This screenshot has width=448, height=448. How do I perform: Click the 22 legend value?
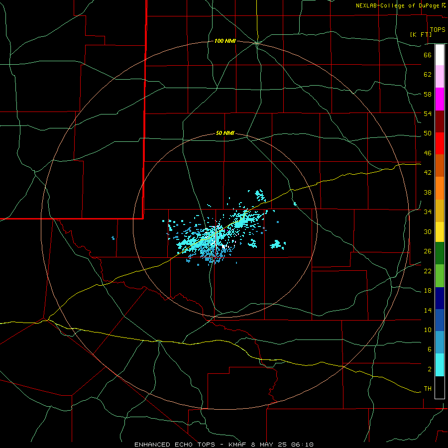tap(428, 271)
